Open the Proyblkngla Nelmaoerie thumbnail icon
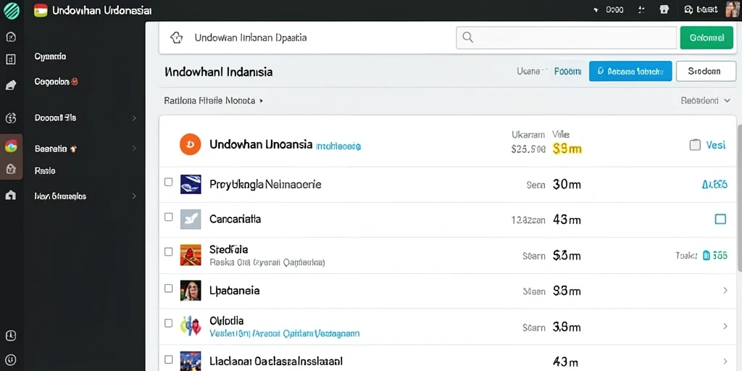The width and height of the screenshot is (742, 371). pos(191,184)
